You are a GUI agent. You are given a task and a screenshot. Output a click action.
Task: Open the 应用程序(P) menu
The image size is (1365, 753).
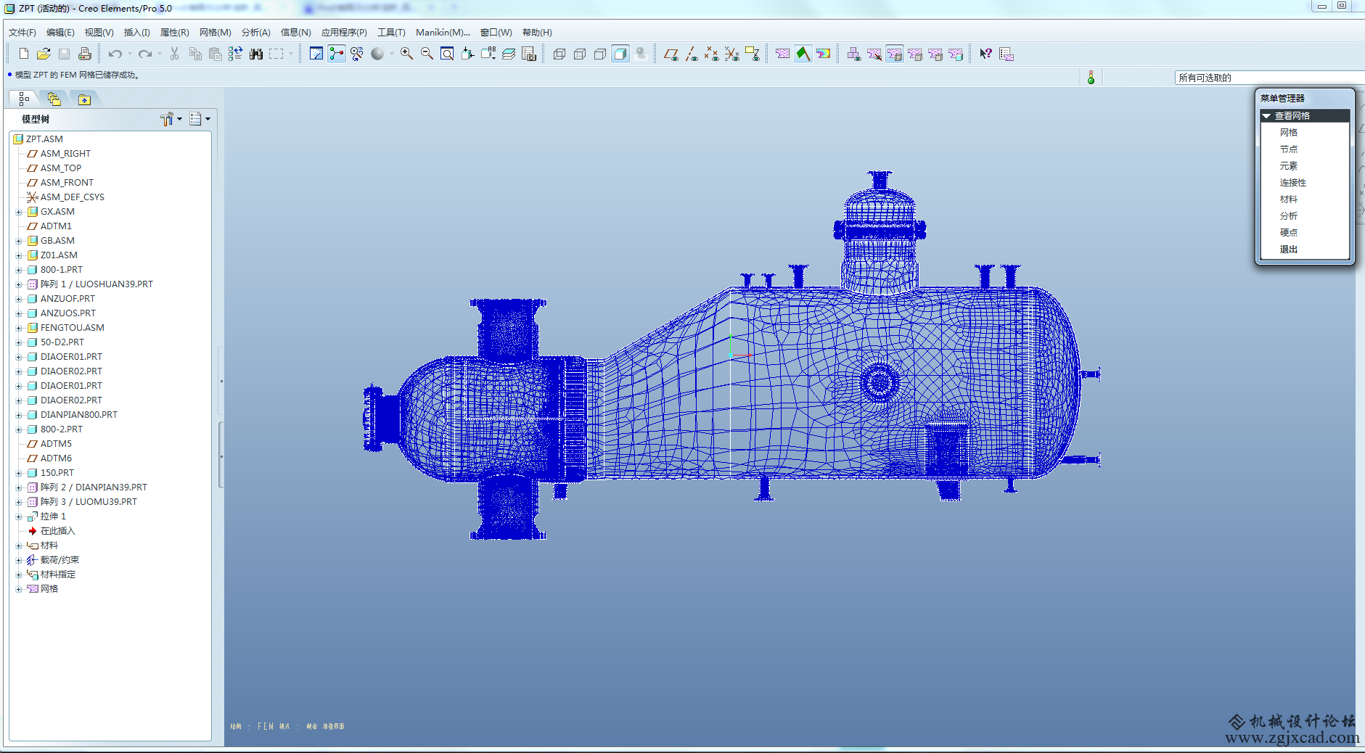344,33
